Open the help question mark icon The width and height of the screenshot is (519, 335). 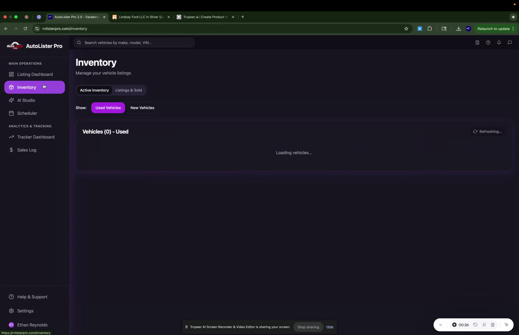click(x=488, y=43)
